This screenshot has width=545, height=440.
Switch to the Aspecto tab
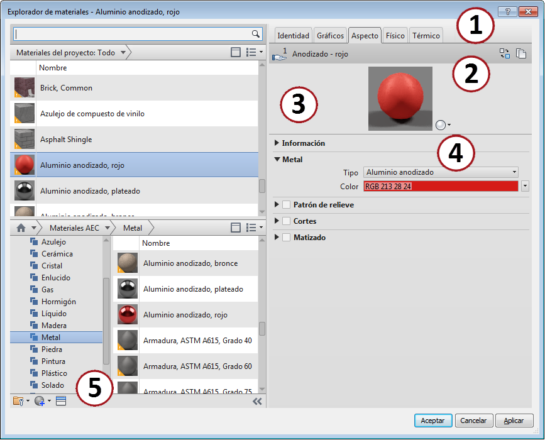[x=365, y=35]
